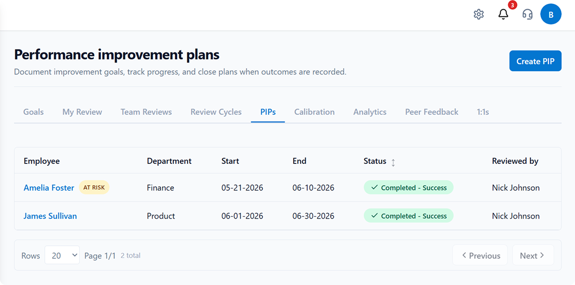This screenshot has width=575, height=285.
Task: Select the Review Cycles tab
Action: pyautogui.click(x=216, y=112)
